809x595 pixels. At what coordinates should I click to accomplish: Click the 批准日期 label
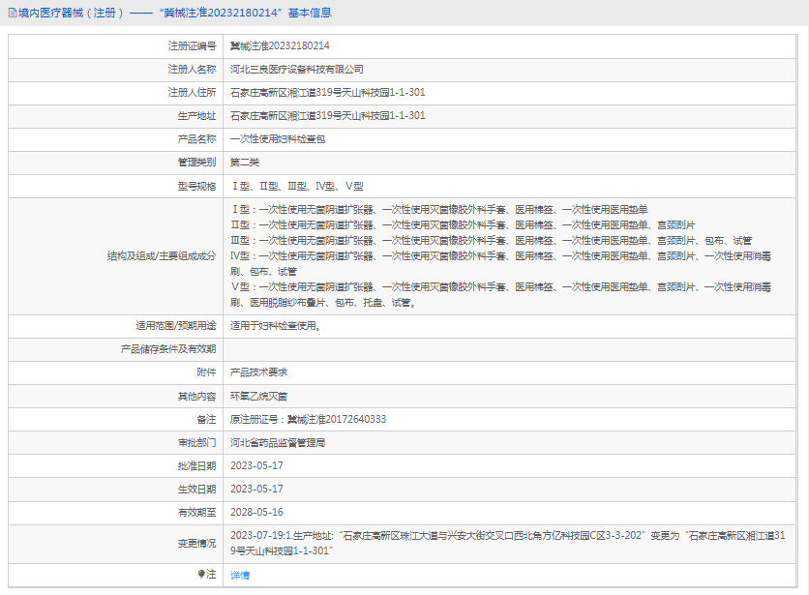196,466
